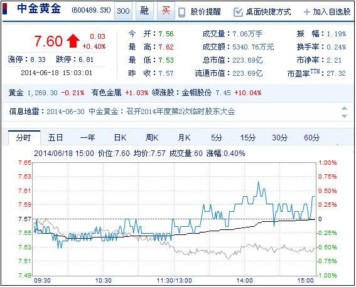Open the leading stock 金钼股份 link
Image resolution: width=356 pixels, height=287 pixels.
click(197, 93)
